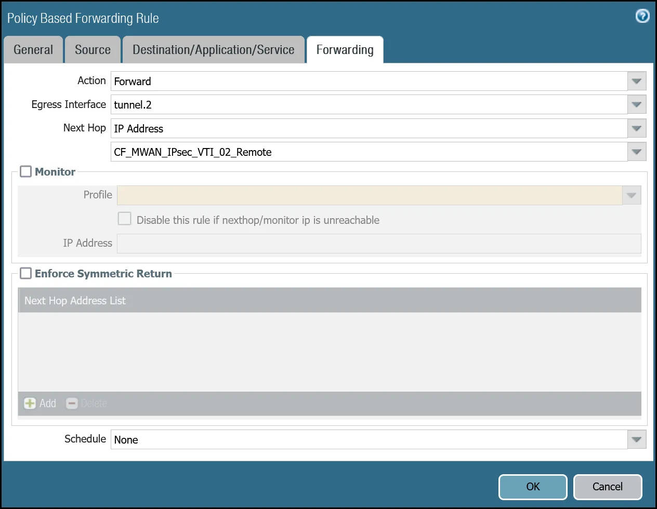Check disable rule if nexthop is unreachable
Screen dimensions: 657x509
[x=124, y=219]
